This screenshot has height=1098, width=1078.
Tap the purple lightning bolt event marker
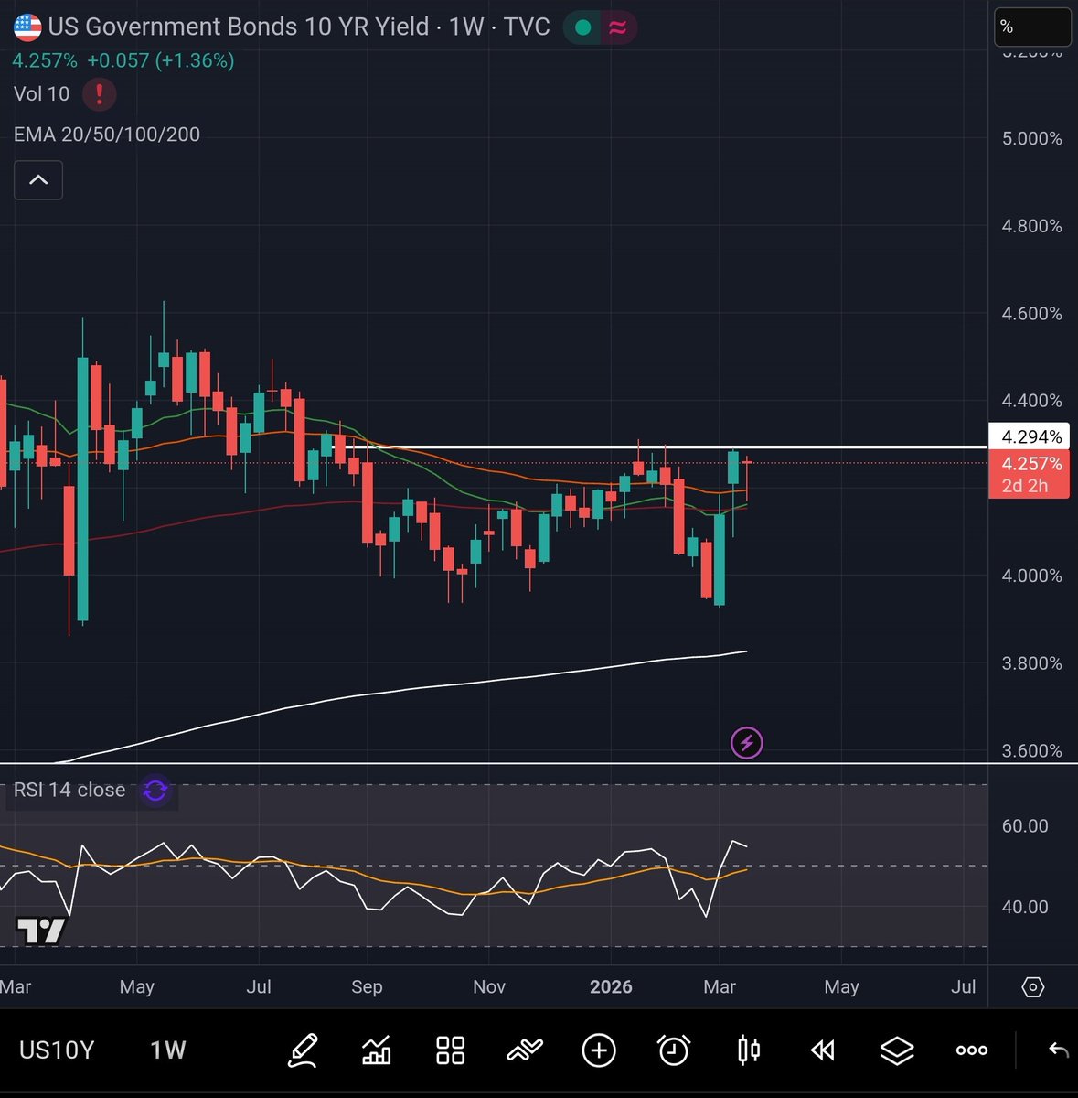tap(747, 743)
